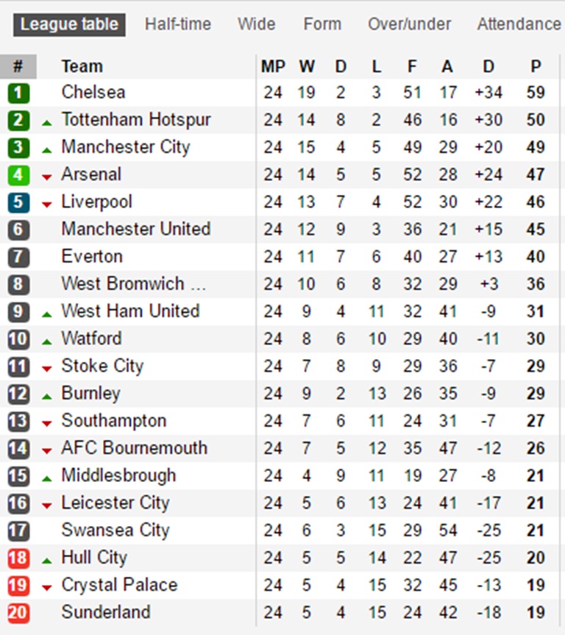565x635 pixels.
Task: Click the AFC Bournemouth team name
Action: 135,448
